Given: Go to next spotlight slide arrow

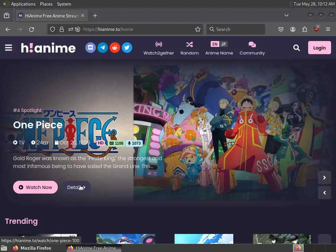Looking at the screenshot, I should (x=325, y=178).
